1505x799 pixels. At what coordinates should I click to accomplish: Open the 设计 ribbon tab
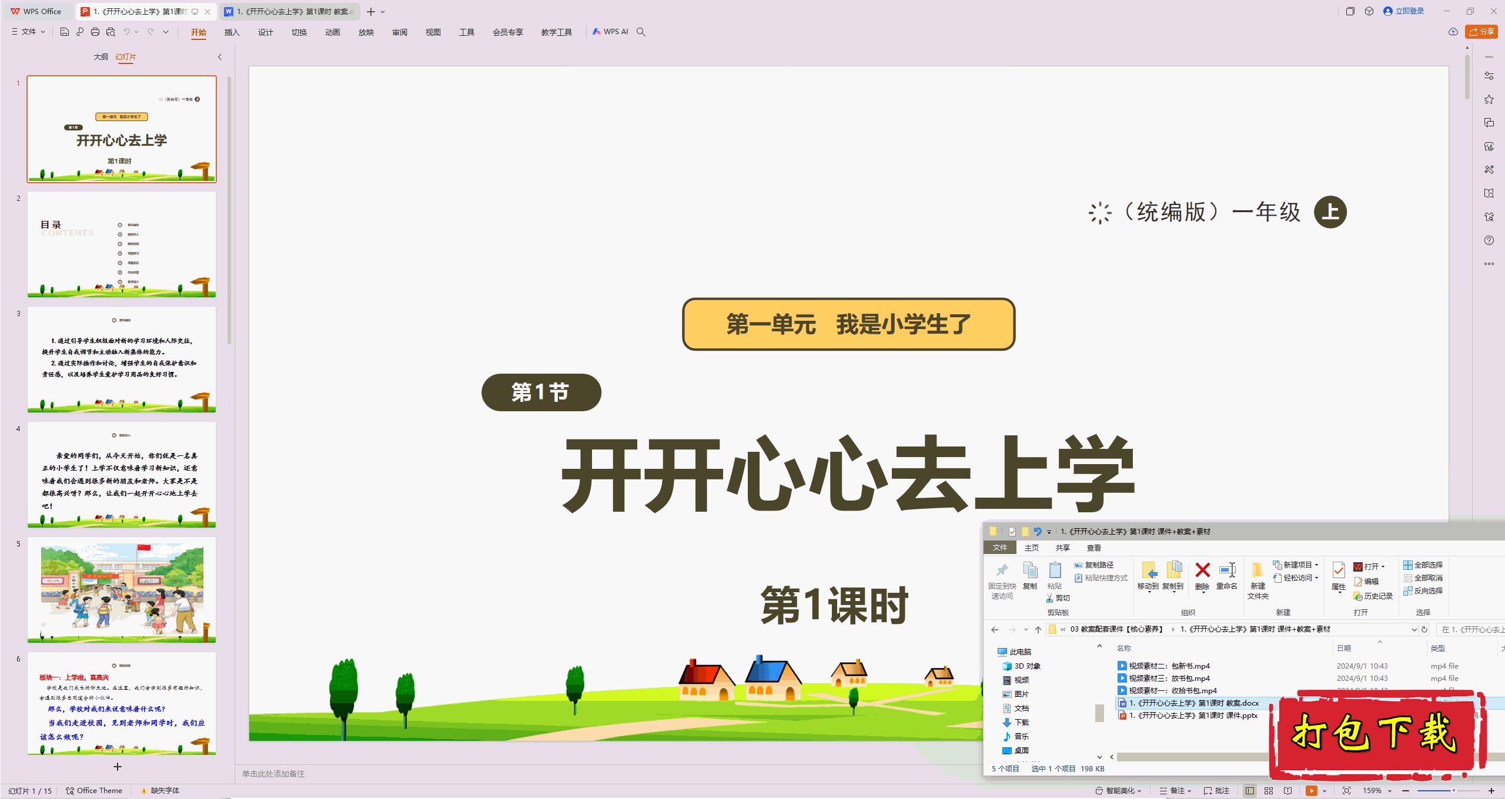tap(266, 32)
